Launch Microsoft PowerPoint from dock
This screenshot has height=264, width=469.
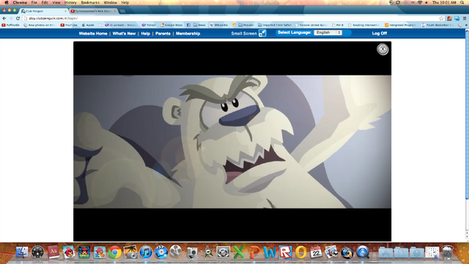[x=254, y=252]
